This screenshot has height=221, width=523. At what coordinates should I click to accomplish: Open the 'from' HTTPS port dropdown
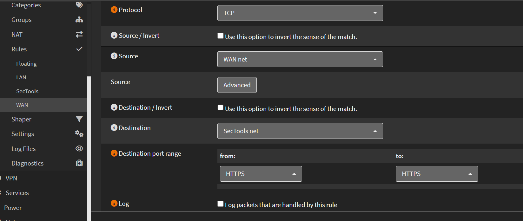click(x=261, y=174)
